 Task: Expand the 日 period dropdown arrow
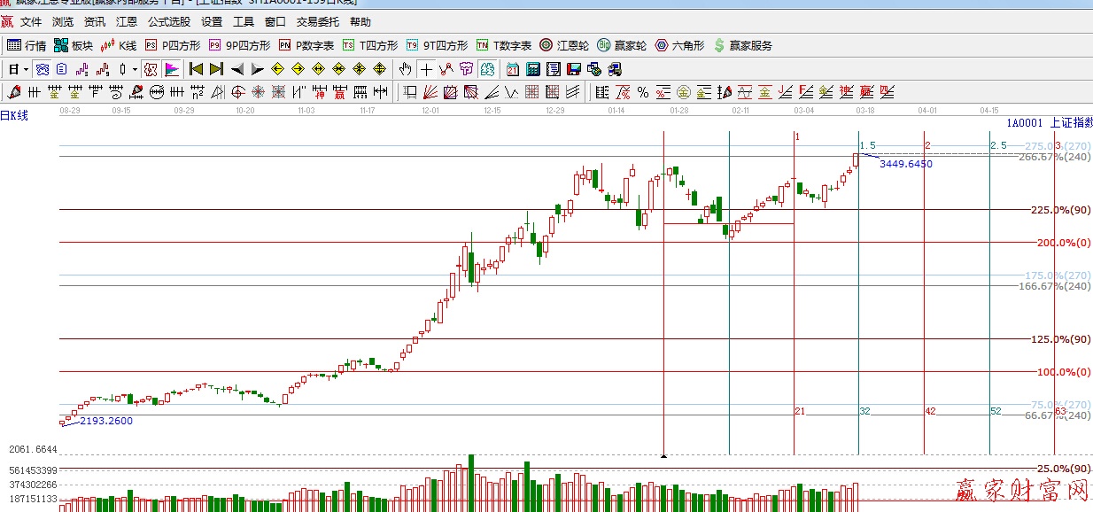pos(27,69)
